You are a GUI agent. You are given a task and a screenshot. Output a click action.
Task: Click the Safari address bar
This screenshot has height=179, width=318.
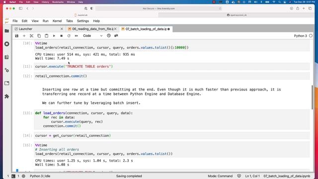159,8
